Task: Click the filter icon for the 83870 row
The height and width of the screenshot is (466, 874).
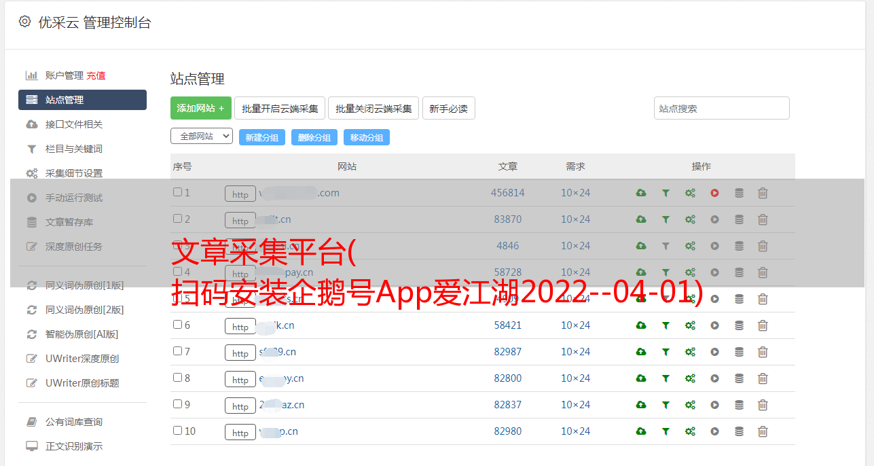Action: (666, 219)
